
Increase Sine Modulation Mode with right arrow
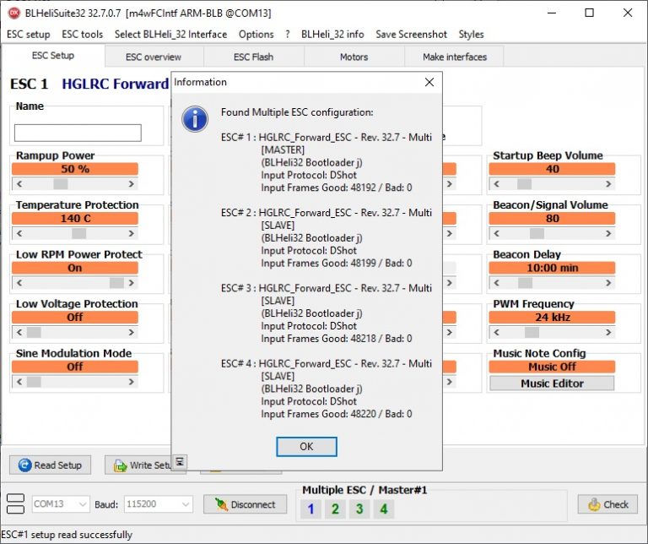click(131, 382)
